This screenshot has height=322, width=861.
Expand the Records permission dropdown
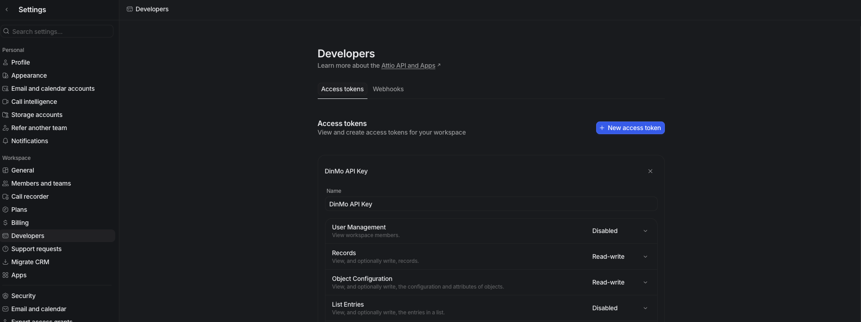620,257
